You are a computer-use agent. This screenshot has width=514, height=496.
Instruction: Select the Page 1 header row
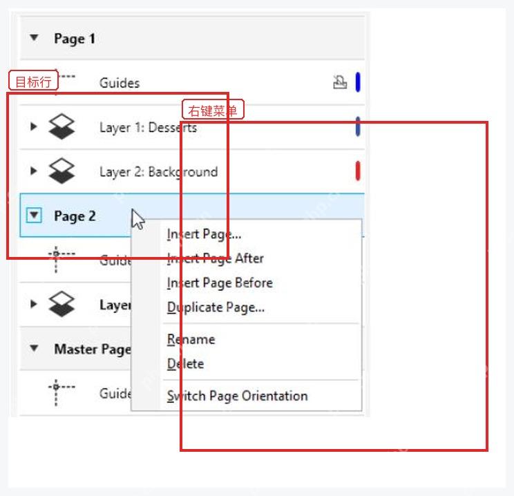pyautogui.click(x=192, y=38)
